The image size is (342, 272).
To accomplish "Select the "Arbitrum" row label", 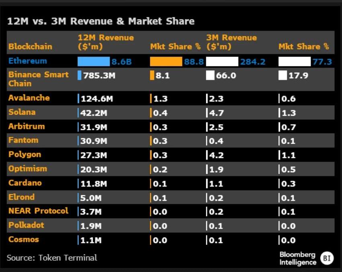I will pyautogui.click(x=27, y=127).
